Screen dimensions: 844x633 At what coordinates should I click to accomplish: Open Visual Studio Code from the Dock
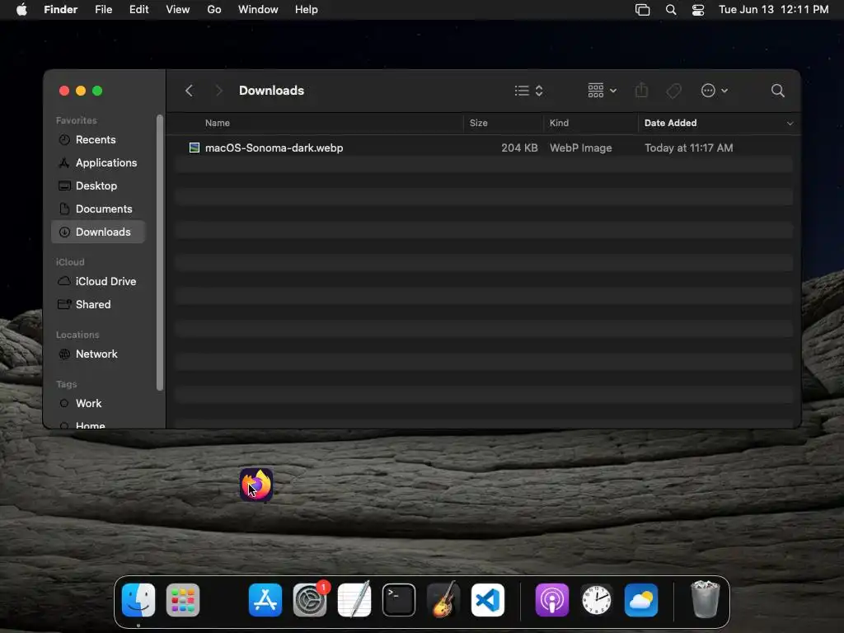coord(488,600)
